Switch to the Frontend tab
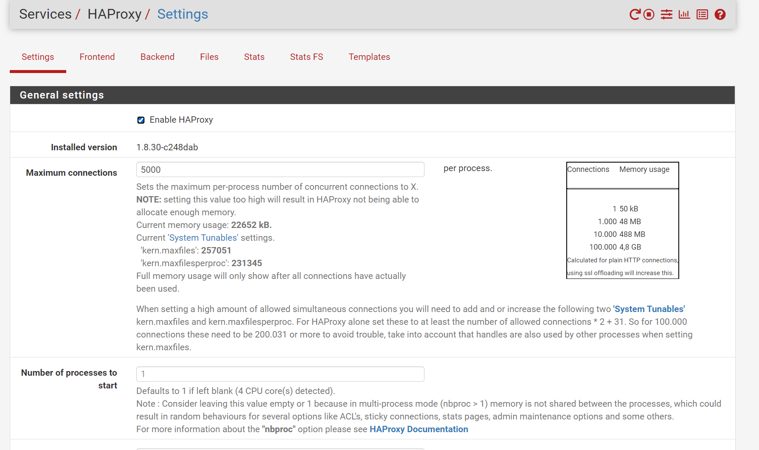759x450 pixels. point(97,57)
